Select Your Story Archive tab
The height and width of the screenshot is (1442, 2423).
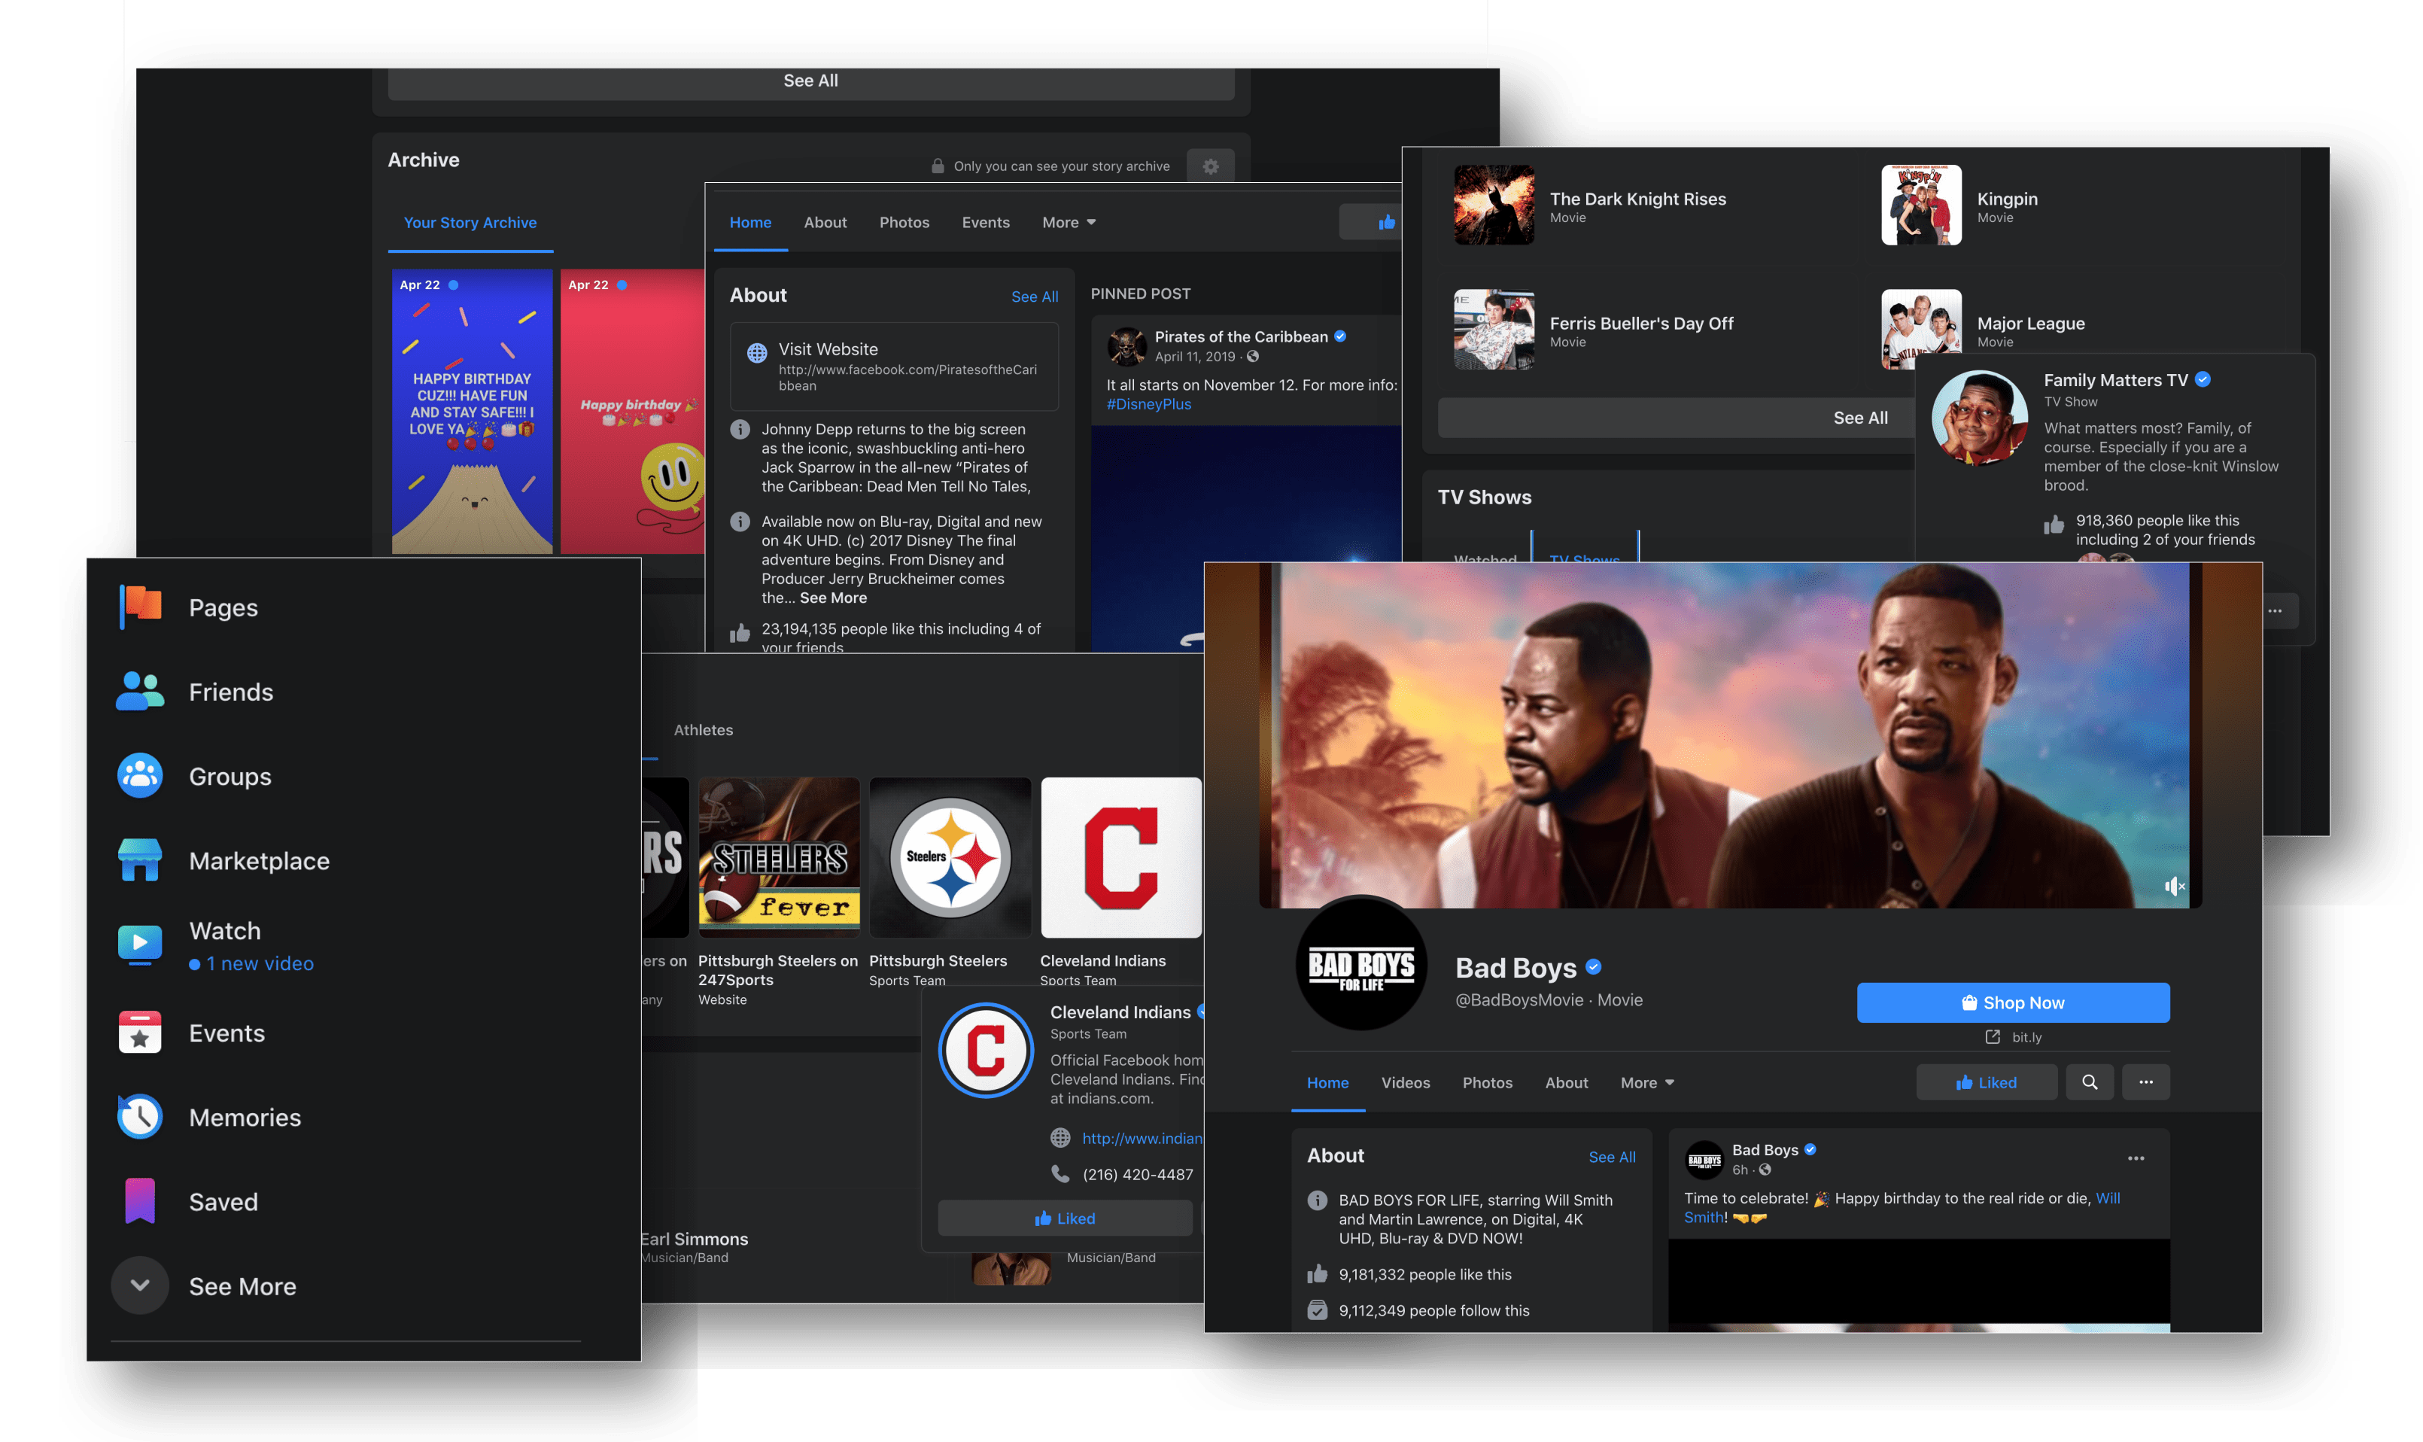[x=470, y=223]
